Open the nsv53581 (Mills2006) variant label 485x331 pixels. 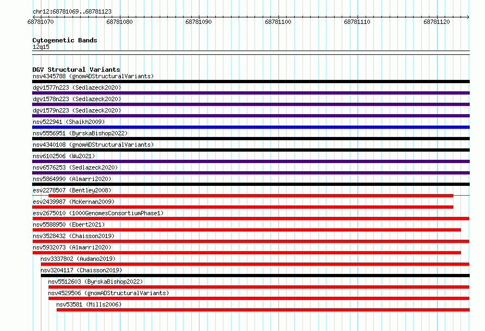coord(89,304)
